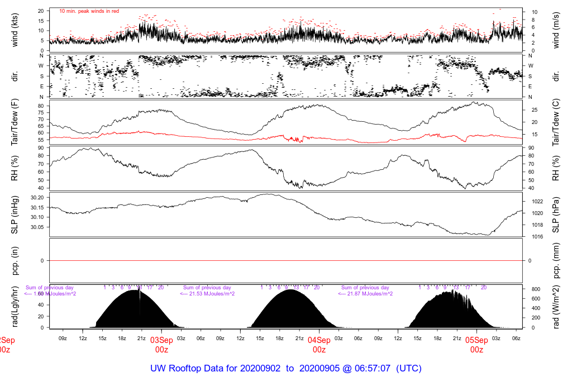
Task: Click the '75' Fahrenheit tick label
Action: click(x=41, y=113)
